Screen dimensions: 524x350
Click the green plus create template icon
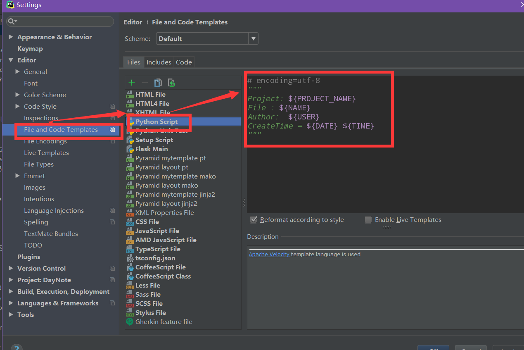coord(132,83)
